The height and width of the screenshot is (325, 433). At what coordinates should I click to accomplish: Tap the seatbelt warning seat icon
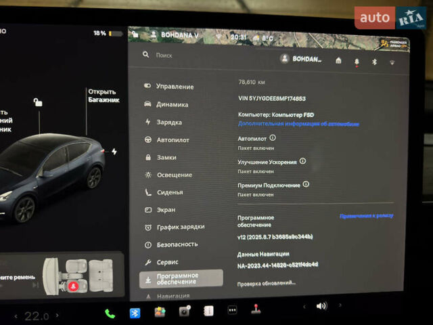(x=73, y=286)
